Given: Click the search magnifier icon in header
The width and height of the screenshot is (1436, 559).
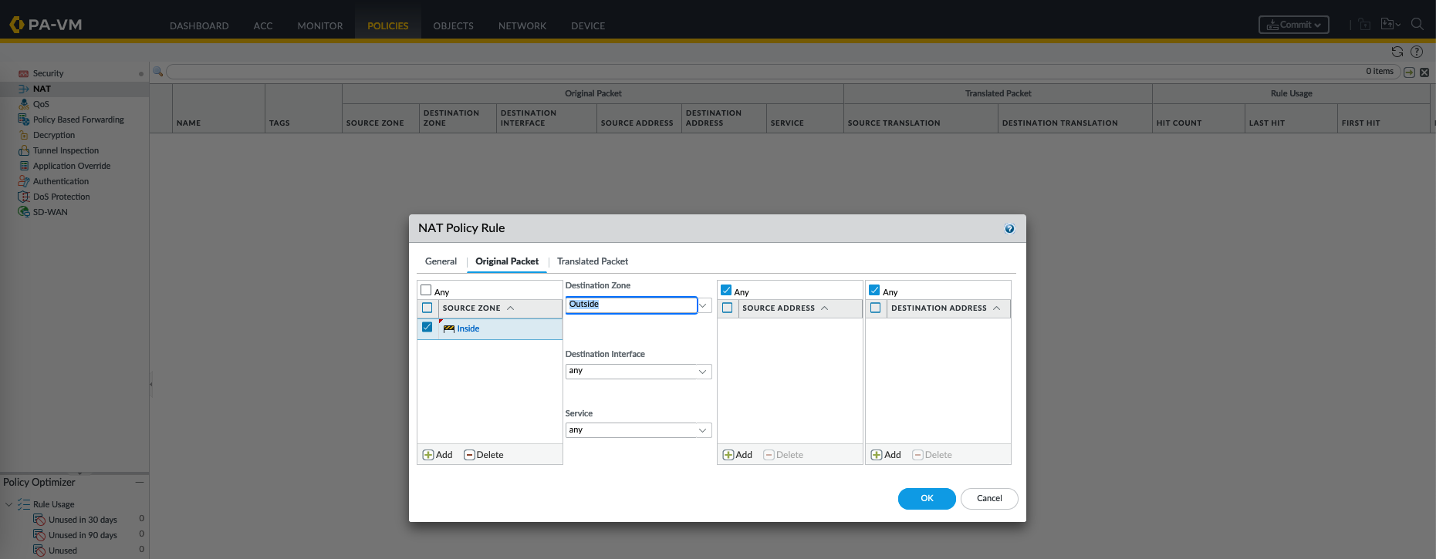Looking at the screenshot, I should [x=1417, y=25].
